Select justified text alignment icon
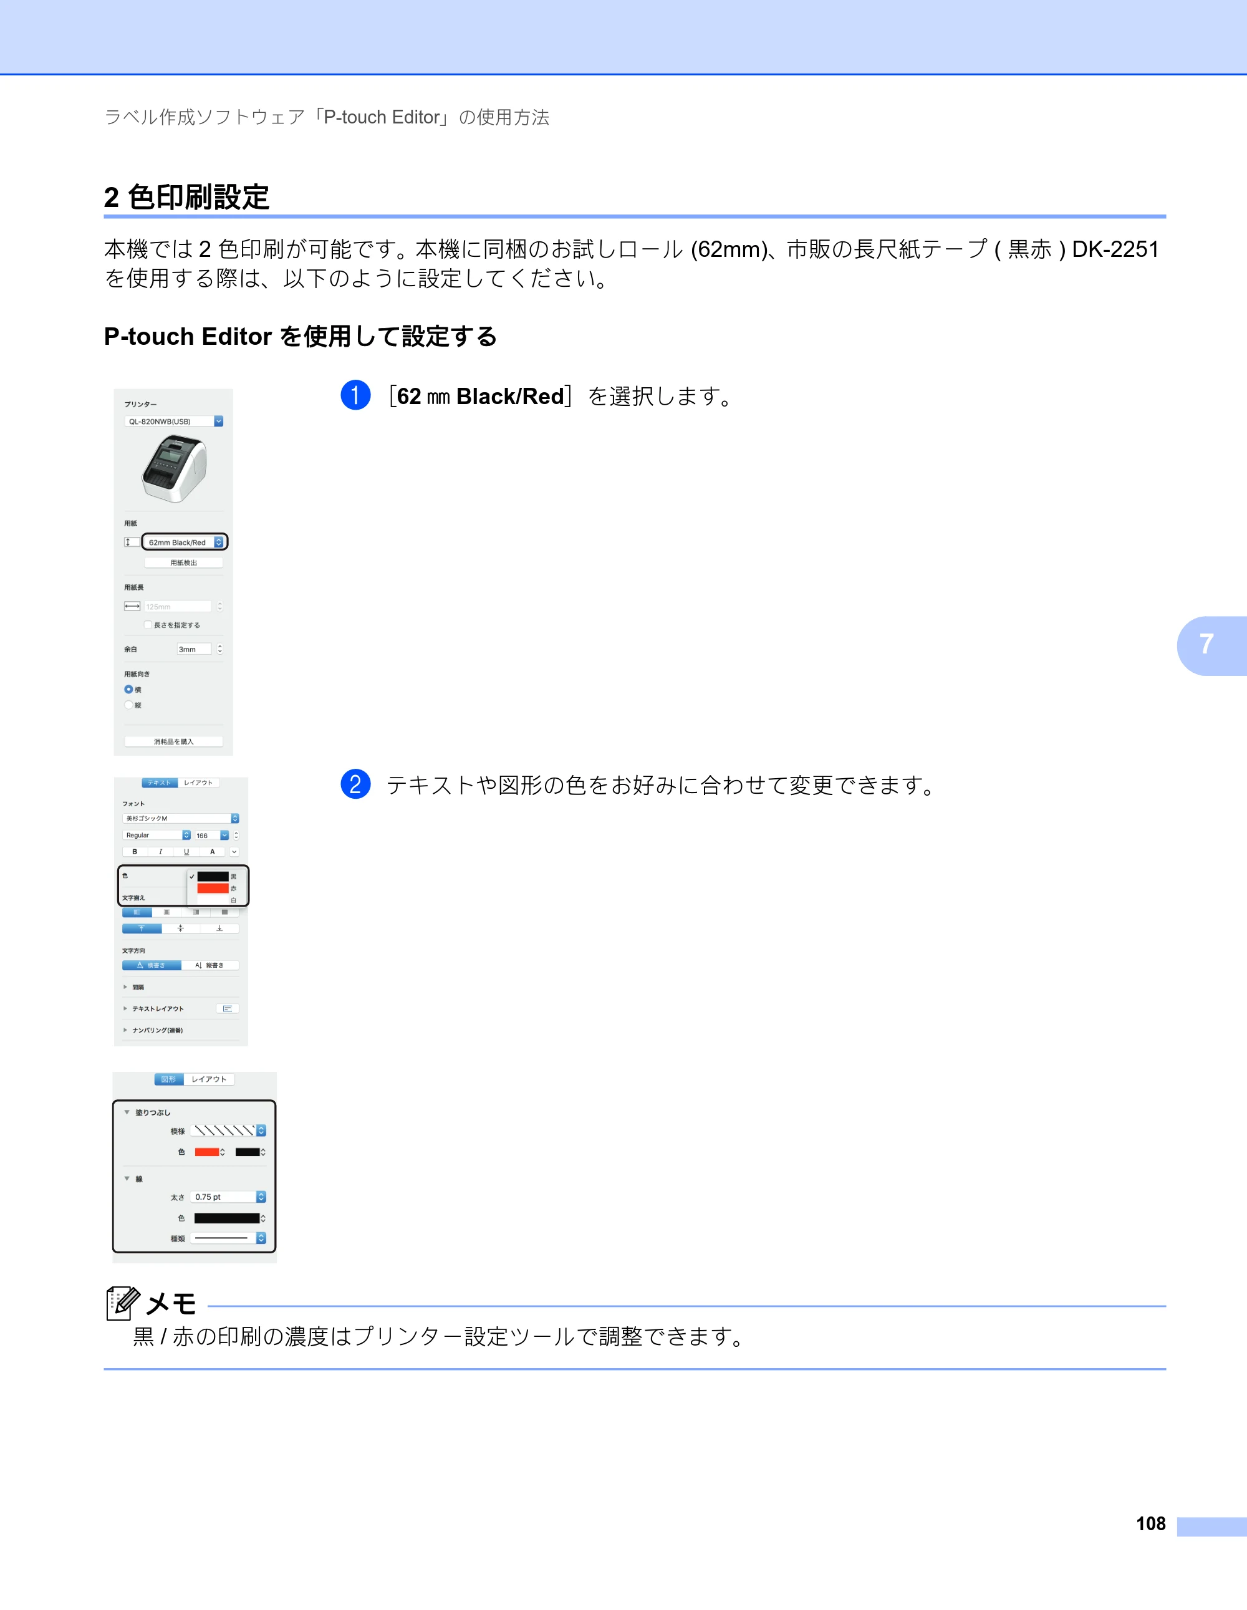1247x1610 pixels. coord(225,912)
